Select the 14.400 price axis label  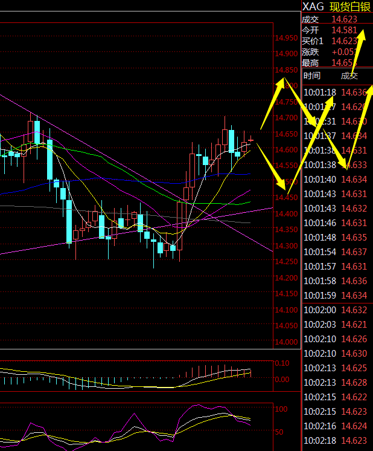tap(286, 213)
